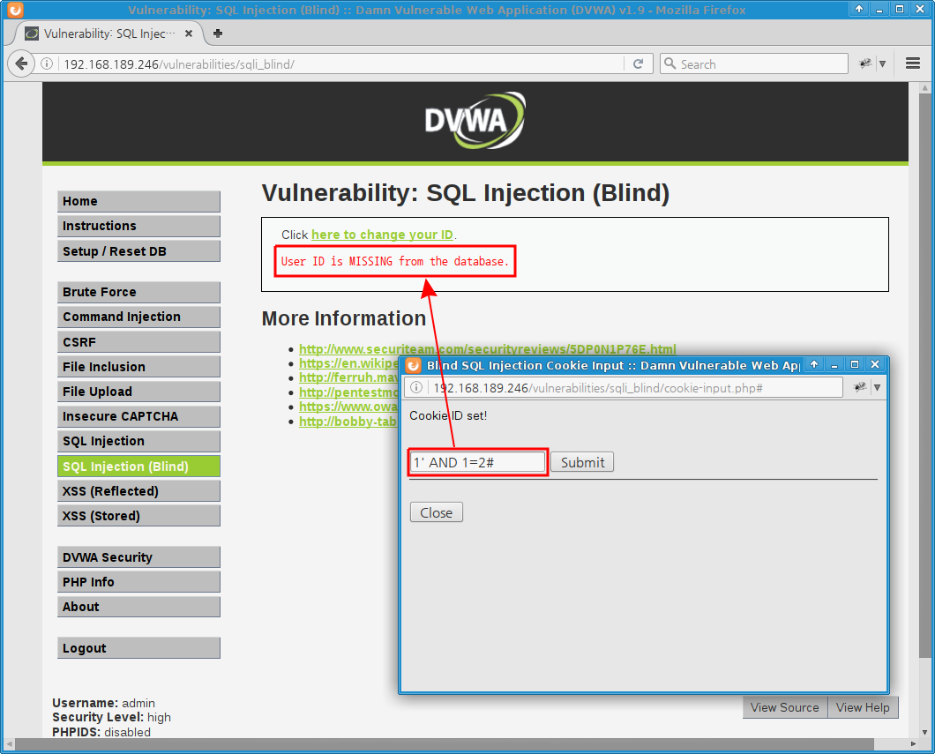Click the 'Username: admin' status text
This screenshot has width=935, height=754.
(x=104, y=703)
